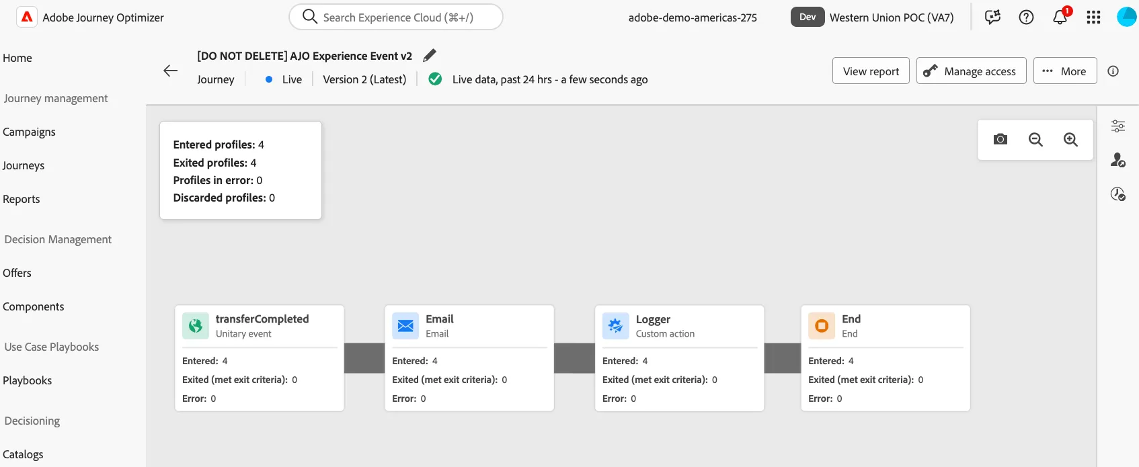Open the feedback chat icon
Viewport: 1139px width, 467px height.
point(992,17)
